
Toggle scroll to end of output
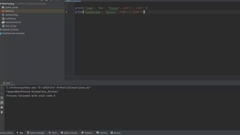pyautogui.click(x=1, y=102)
